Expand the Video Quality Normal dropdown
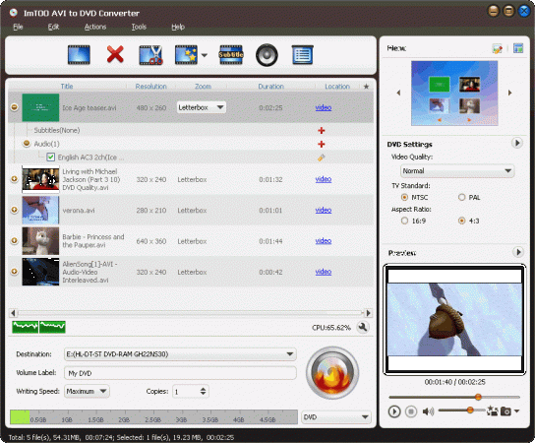 [x=457, y=170]
